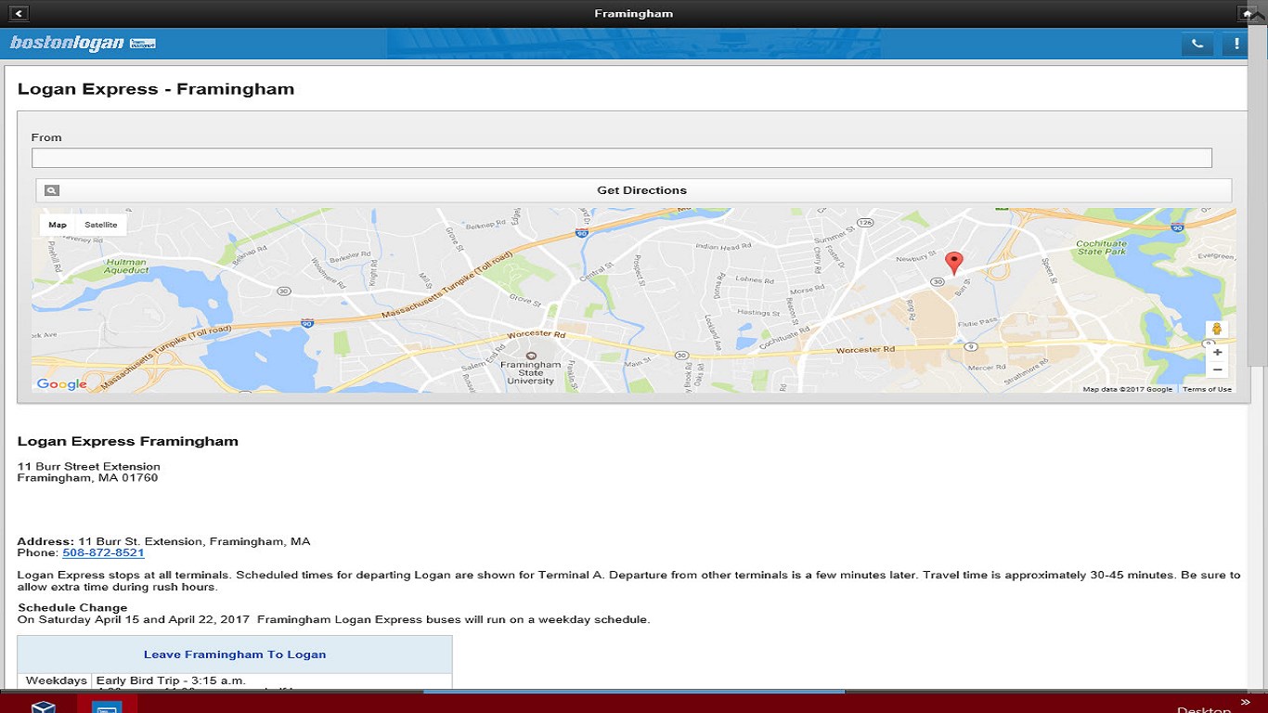Click the Get Directions button

(x=634, y=190)
